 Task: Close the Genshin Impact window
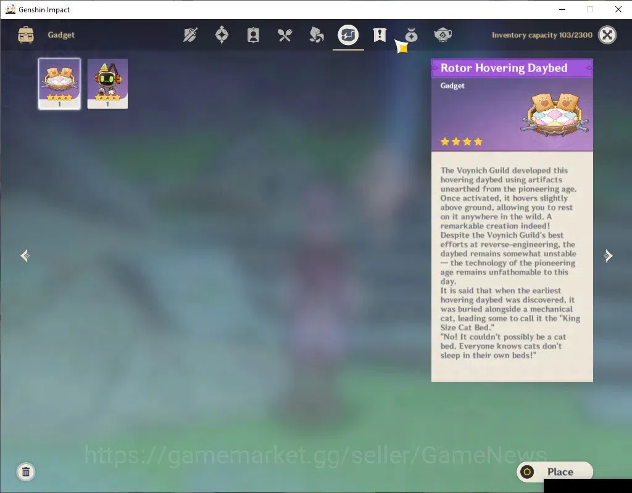(618, 9)
